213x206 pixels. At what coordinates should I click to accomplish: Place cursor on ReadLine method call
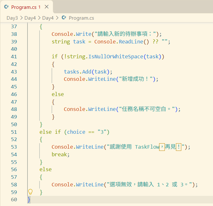pos(131,42)
